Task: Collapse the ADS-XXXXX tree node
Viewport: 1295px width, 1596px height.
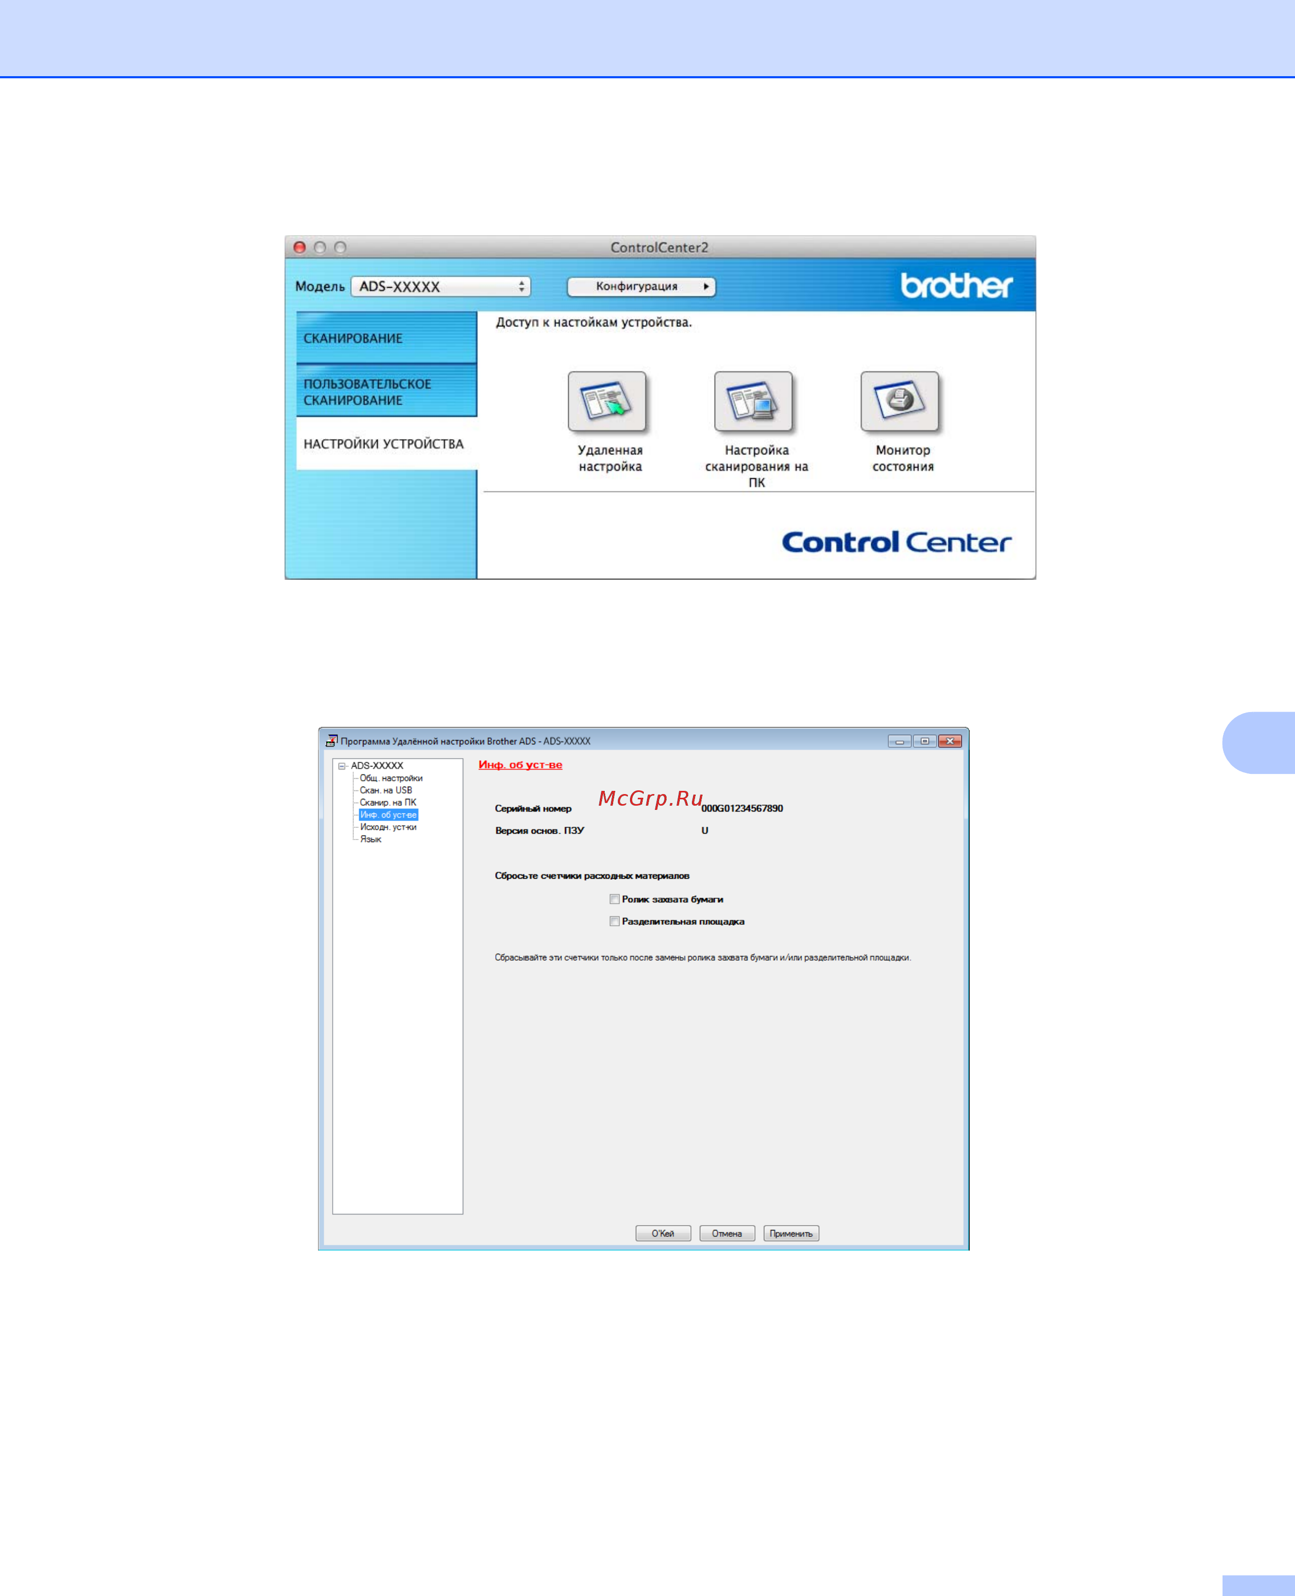Action: [x=342, y=766]
